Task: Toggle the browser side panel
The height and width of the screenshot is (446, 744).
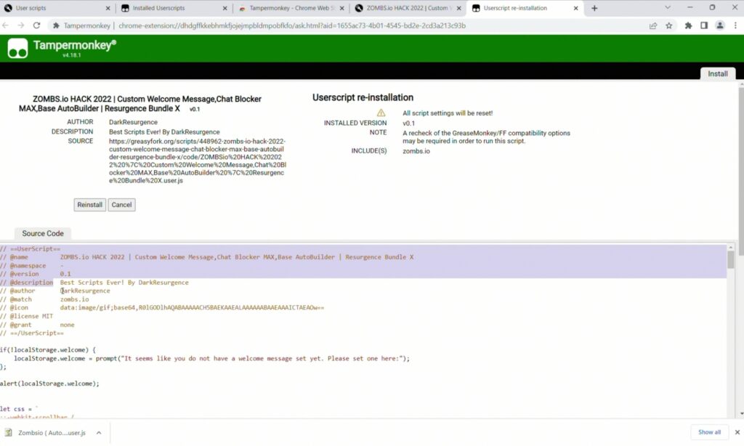Action: tap(704, 25)
